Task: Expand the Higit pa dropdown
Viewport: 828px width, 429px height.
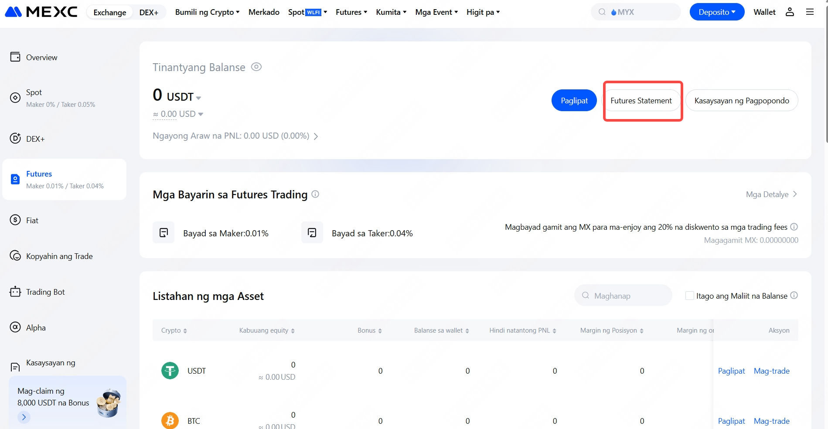Action: (x=483, y=12)
